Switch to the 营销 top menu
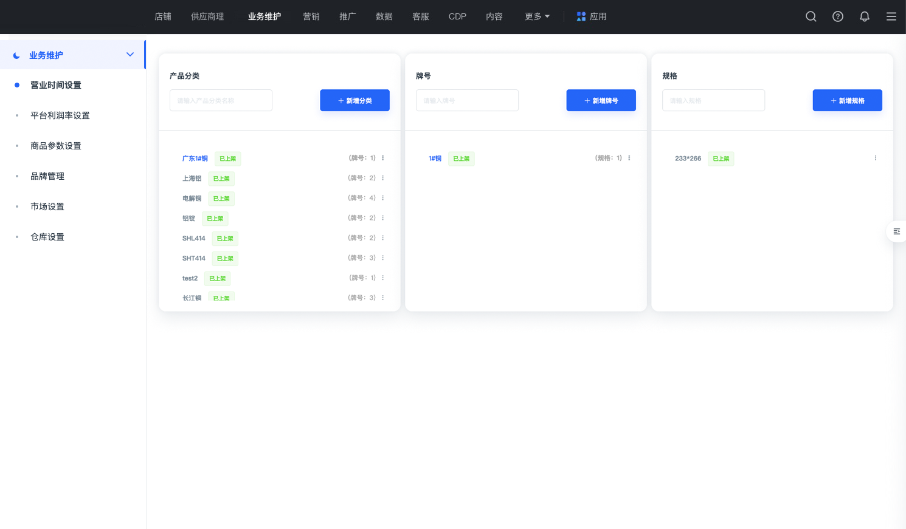Viewport: 906px width, 529px height. point(311,16)
